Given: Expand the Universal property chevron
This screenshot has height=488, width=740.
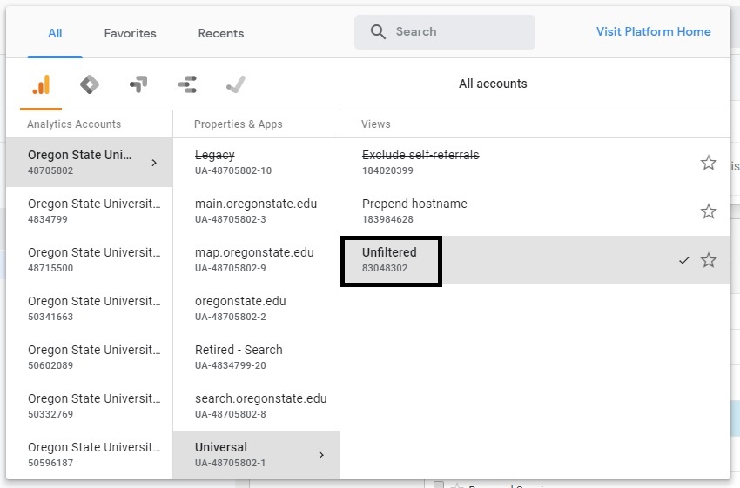Looking at the screenshot, I should pos(321,455).
